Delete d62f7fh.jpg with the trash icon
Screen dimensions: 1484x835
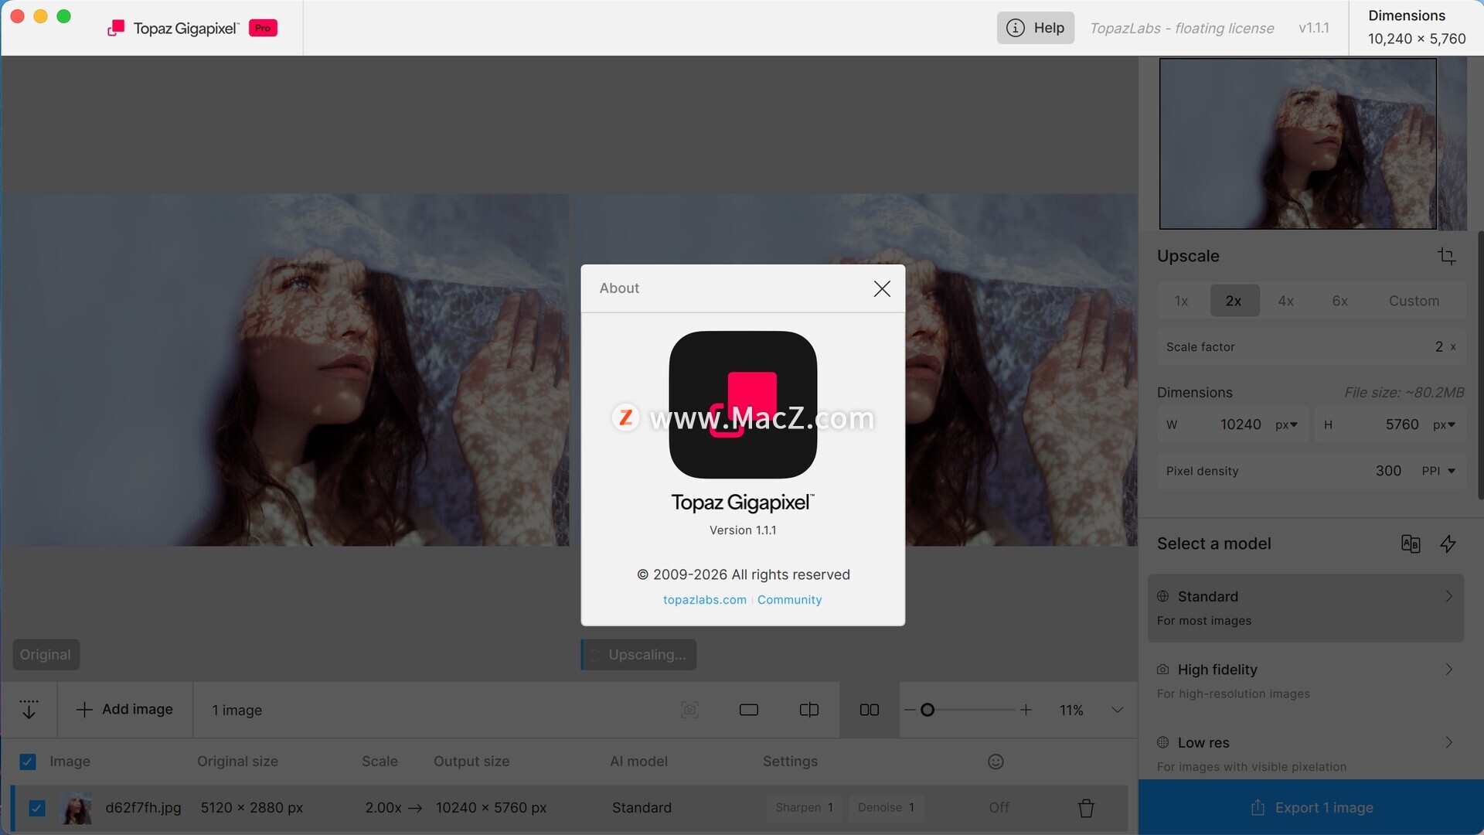1086,808
